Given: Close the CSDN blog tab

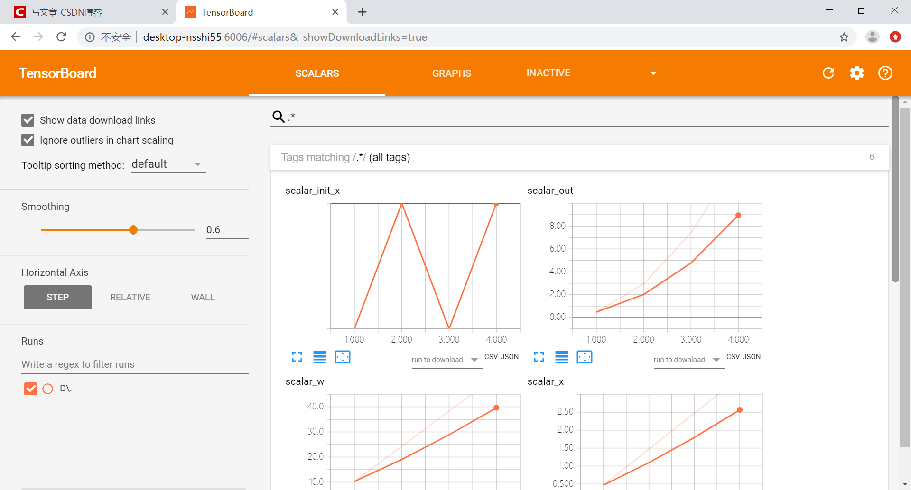Looking at the screenshot, I should pos(165,12).
